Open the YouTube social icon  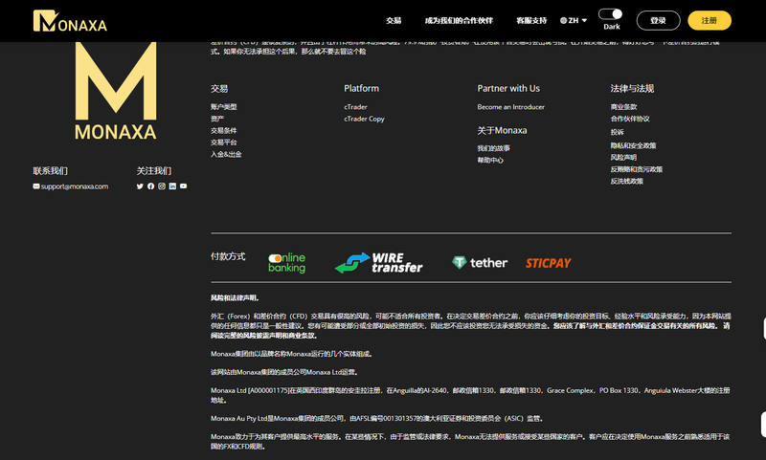tap(183, 186)
